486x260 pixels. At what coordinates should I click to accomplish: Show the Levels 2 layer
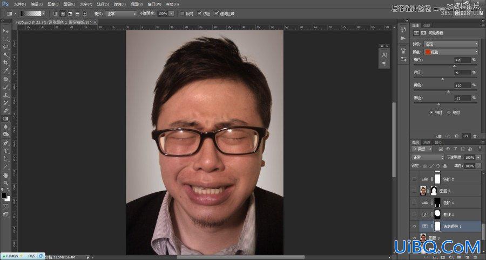[x=414, y=179]
